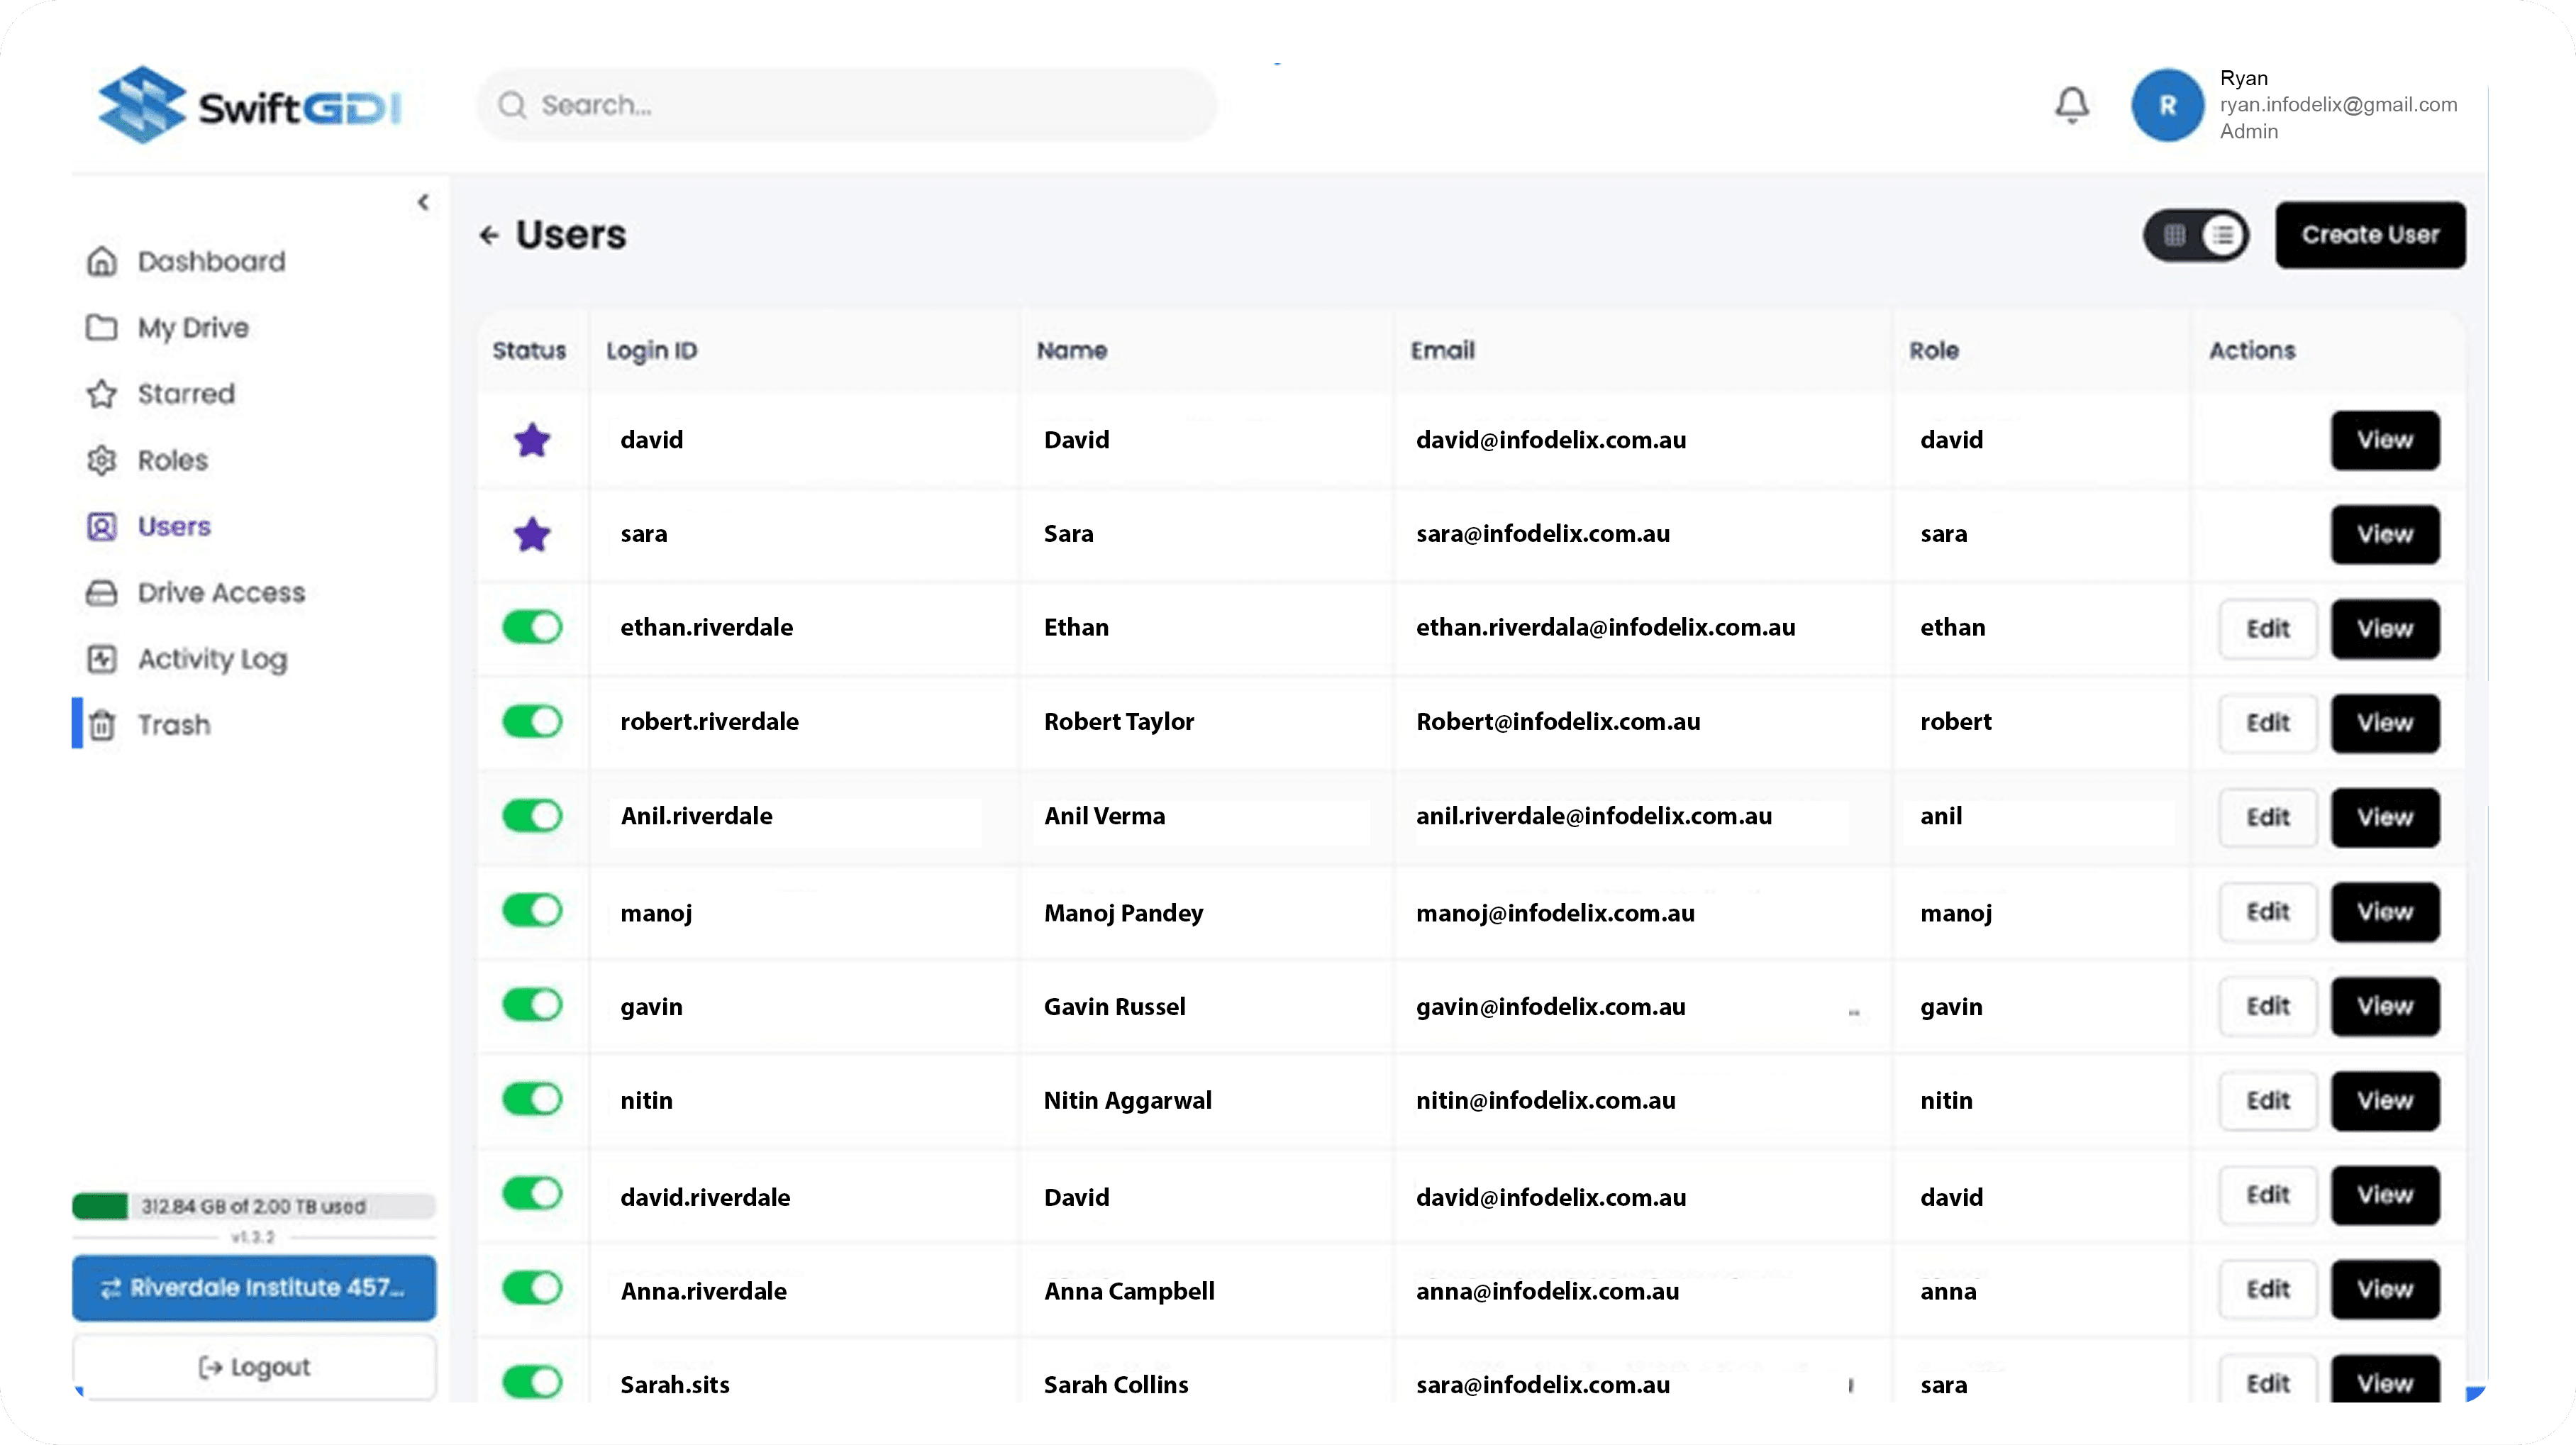
Task: Click the back arrow beside Users heading
Action: point(489,235)
